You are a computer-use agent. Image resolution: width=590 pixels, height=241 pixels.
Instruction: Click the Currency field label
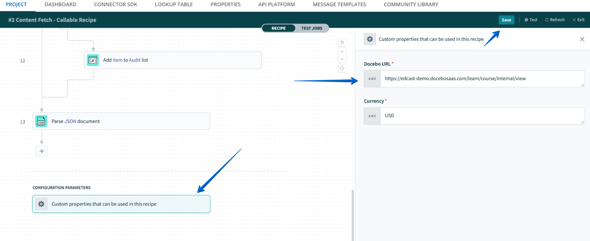tap(374, 101)
